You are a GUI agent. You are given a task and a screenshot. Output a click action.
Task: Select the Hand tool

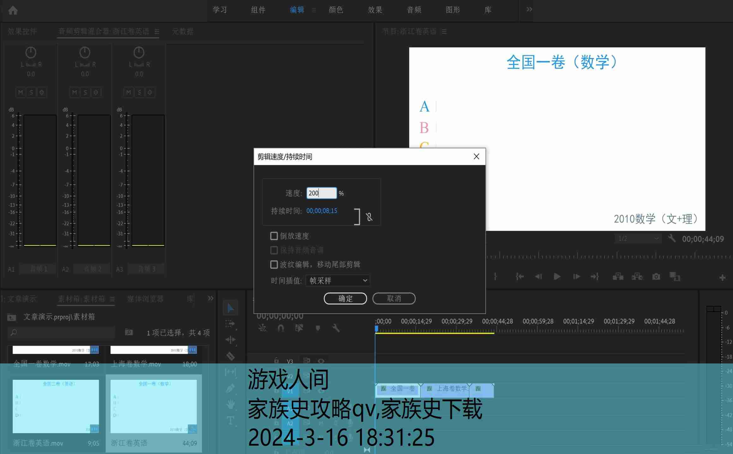pyautogui.click(x=231, y=404)
